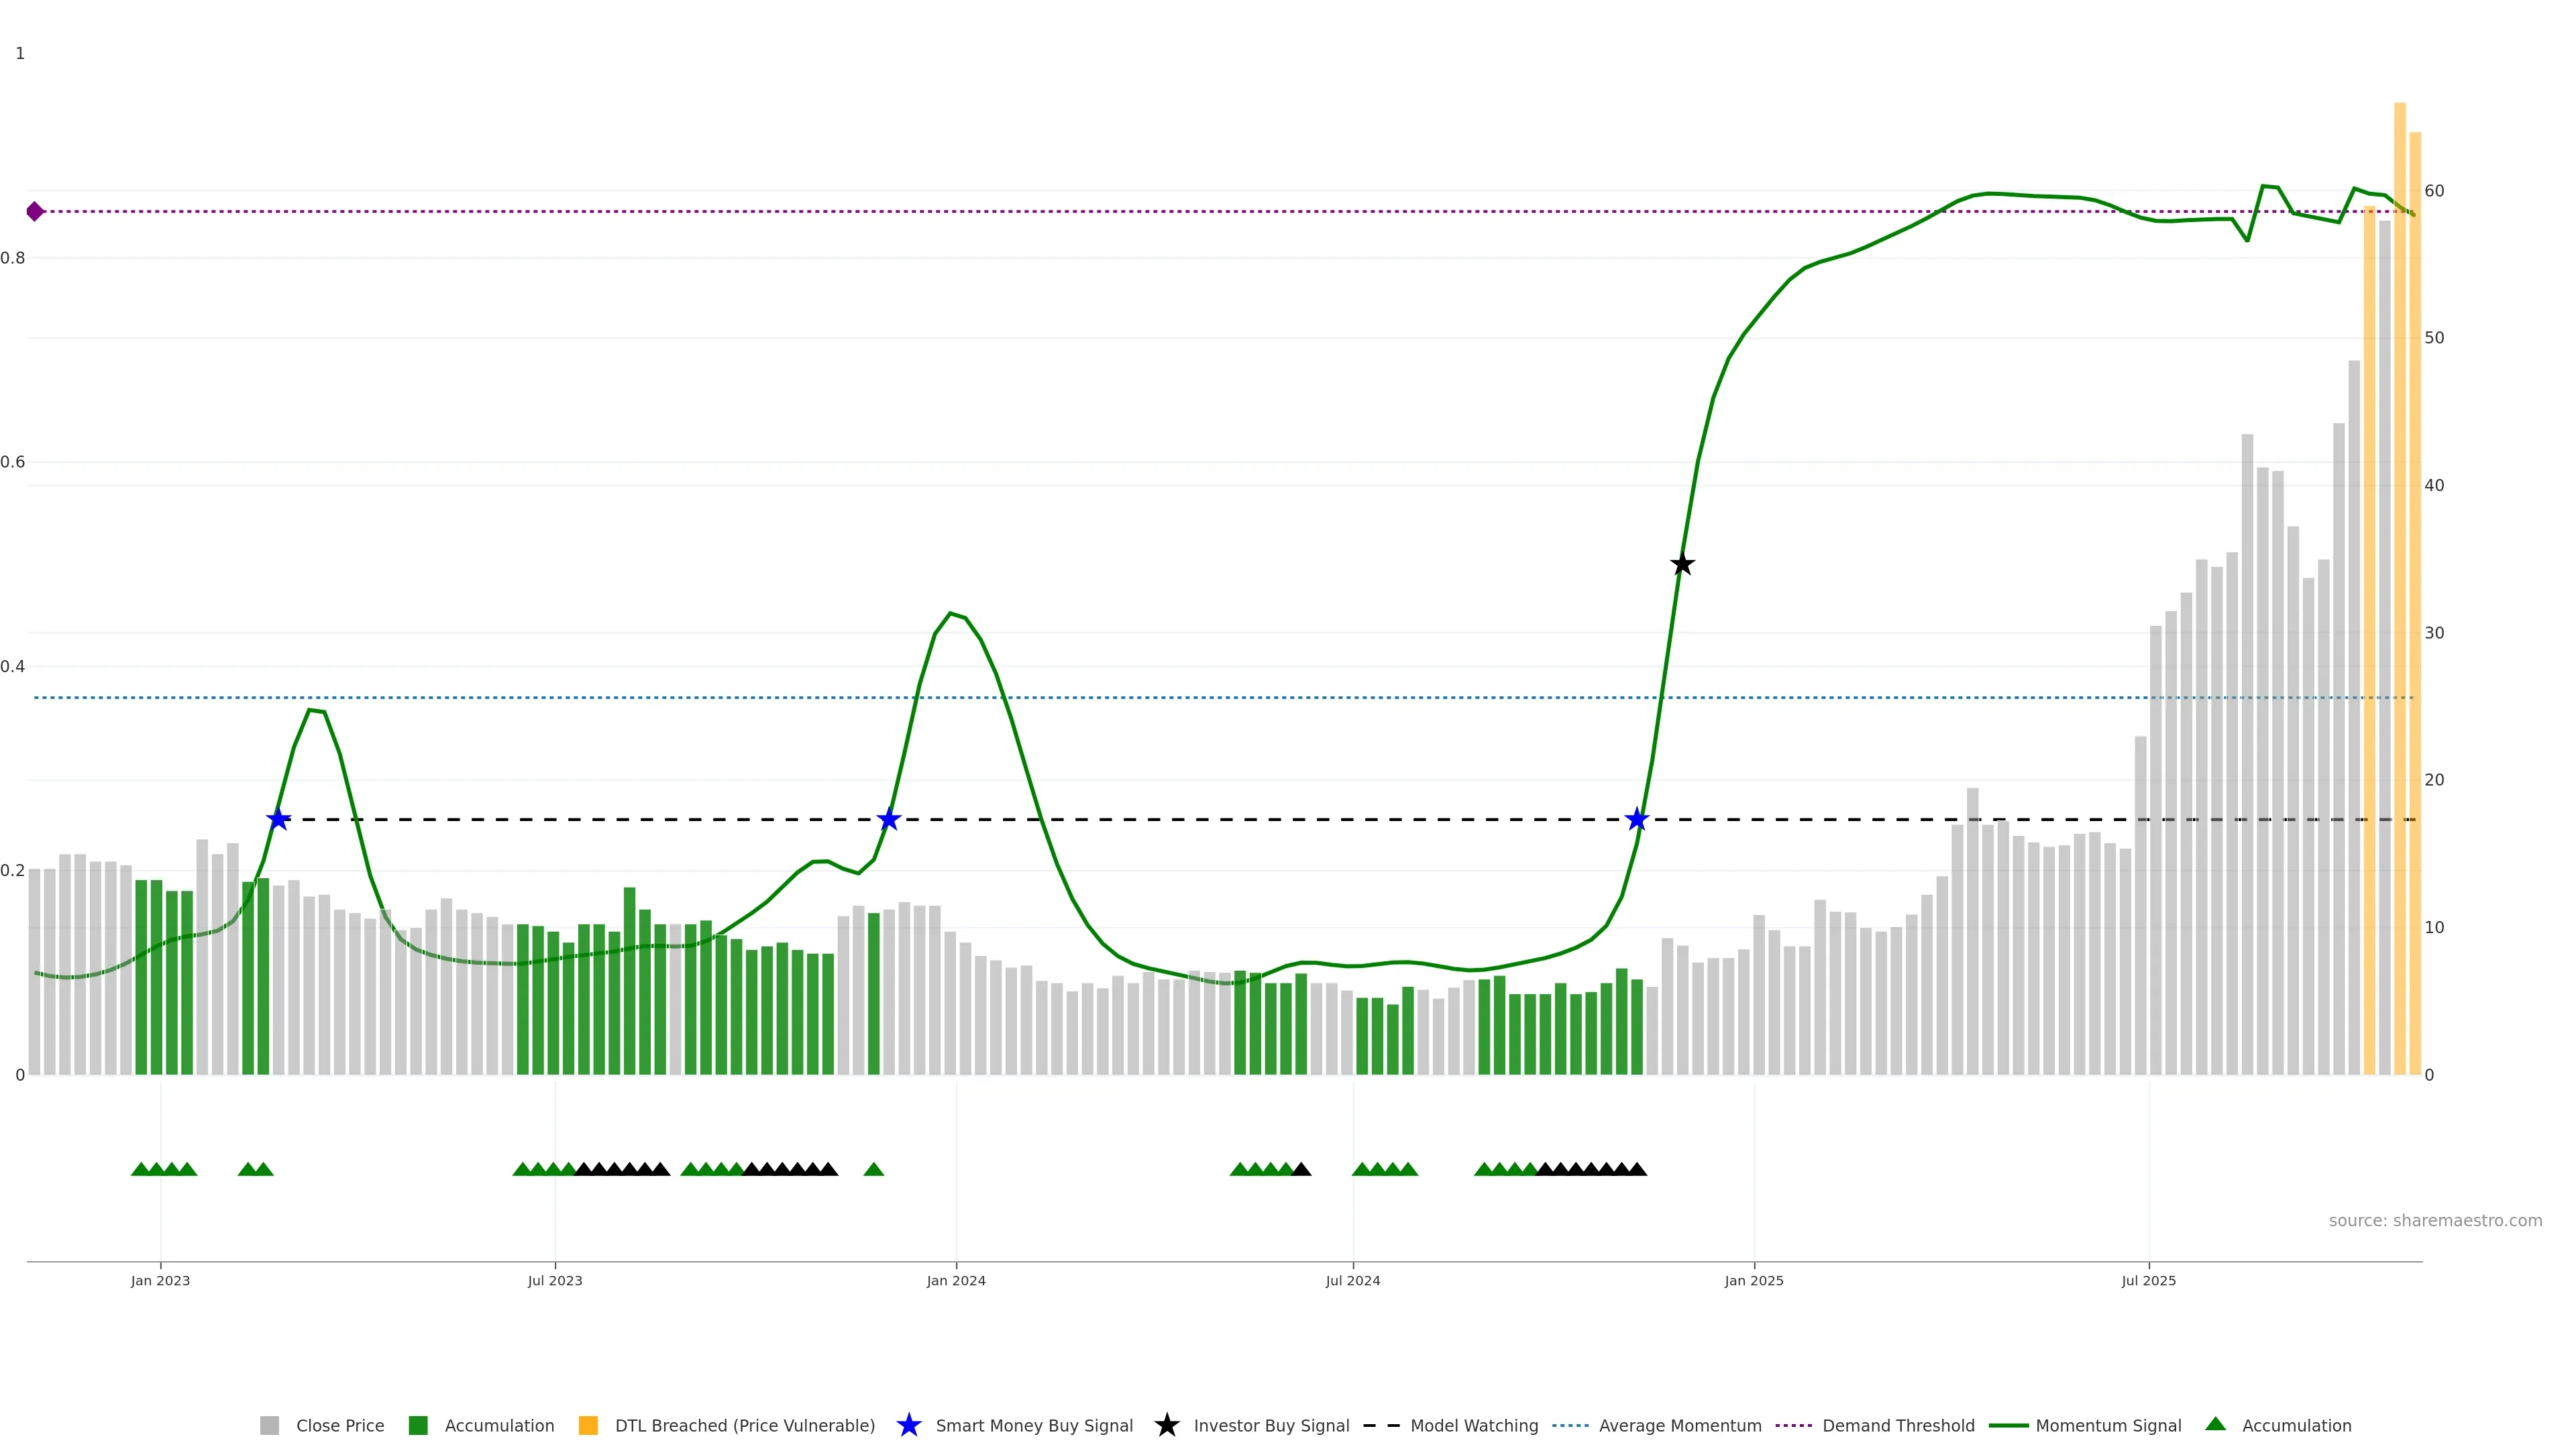This screenshot has width=2576, height=1449.
Task: Click the Jan 2023 axis label
Action: [160, 1280]
